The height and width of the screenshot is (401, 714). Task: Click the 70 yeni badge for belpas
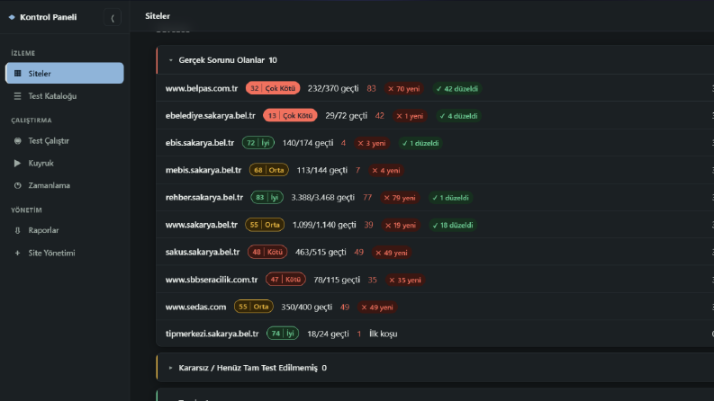[x=404, y=89]
